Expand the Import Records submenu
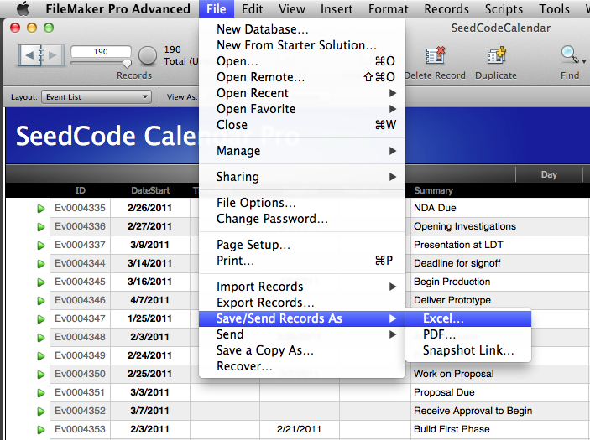Image resolution: width=590 pixels, height=440 pixels. coord(393,287)
